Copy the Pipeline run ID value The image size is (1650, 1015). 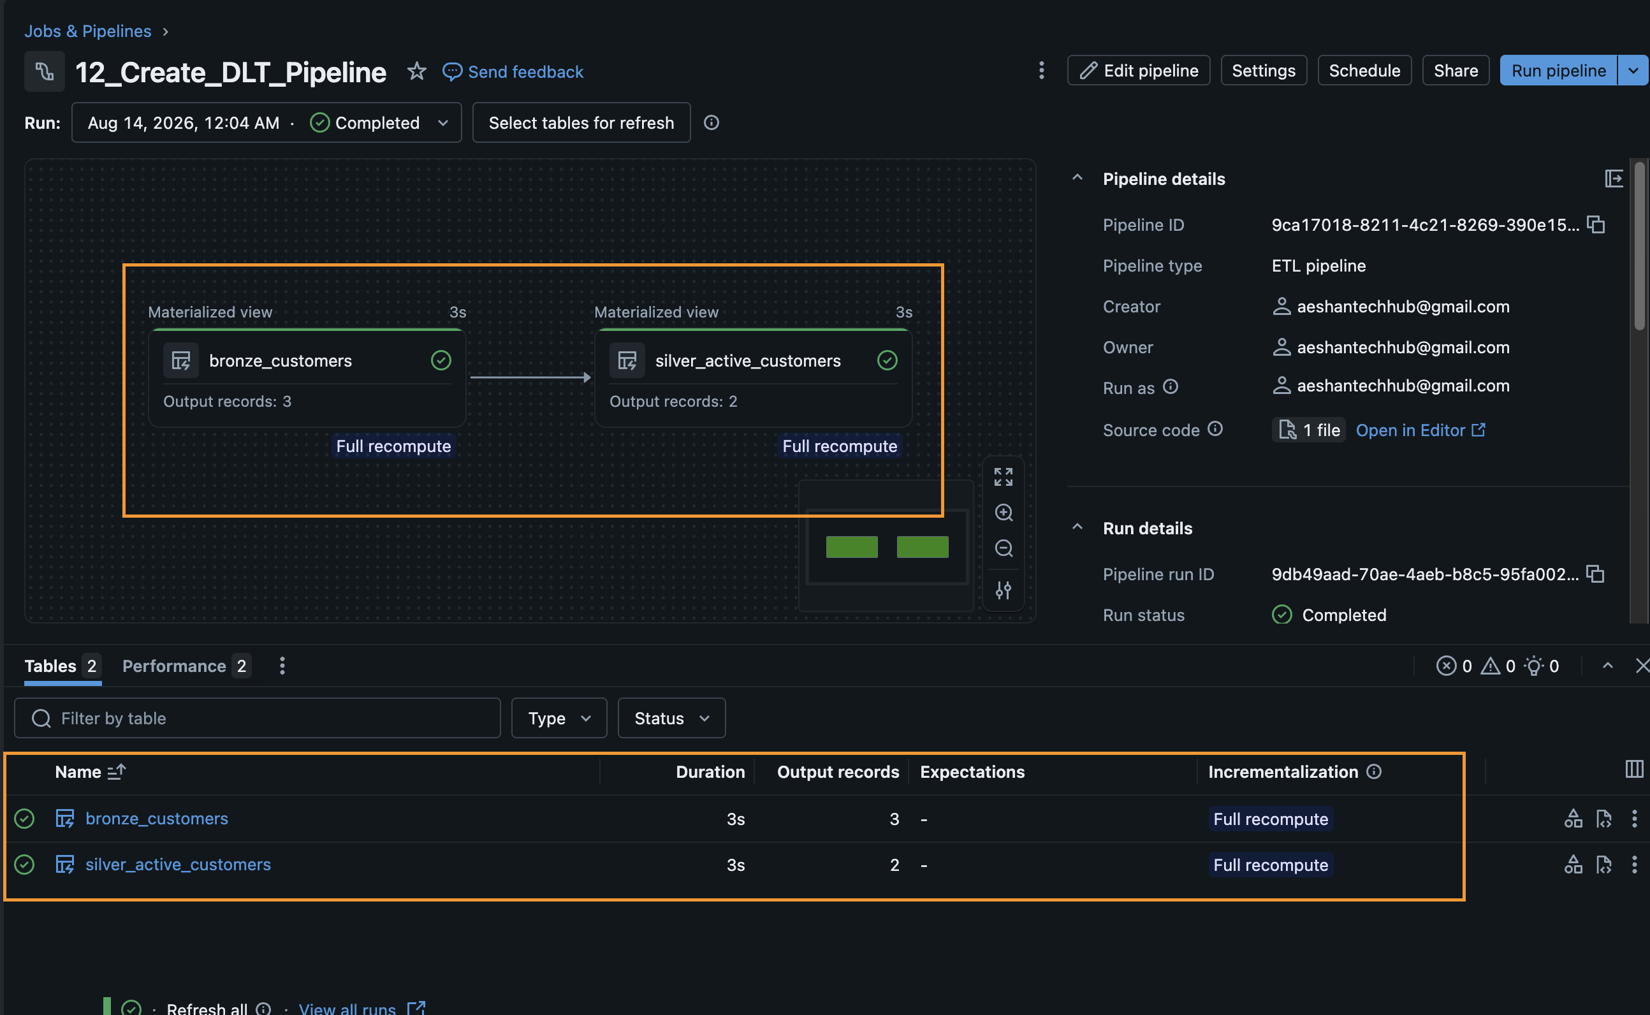tap(1595, 574)
